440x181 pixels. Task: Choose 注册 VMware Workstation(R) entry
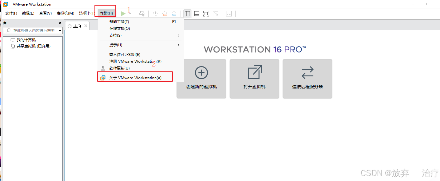click(141, 61)
